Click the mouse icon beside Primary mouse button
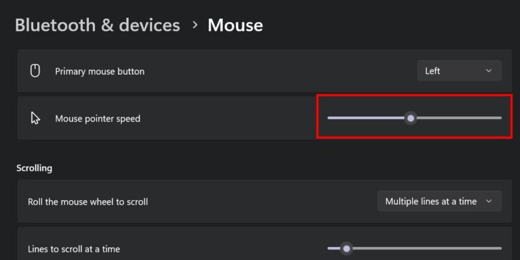The width and height of the screenshot is (520, 260). pos(35,71)
